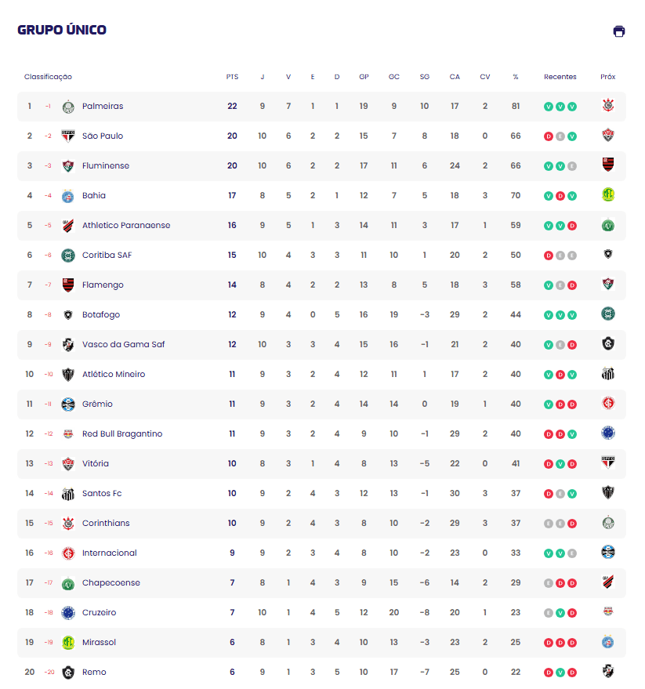The image size is (645, 689).
Task: Click the % column header
Action: tap(515, 77)
